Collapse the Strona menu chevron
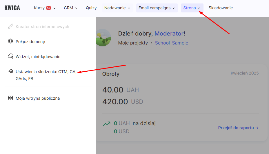Viewport: 269px width, 154px height. [x=199, y=8]
